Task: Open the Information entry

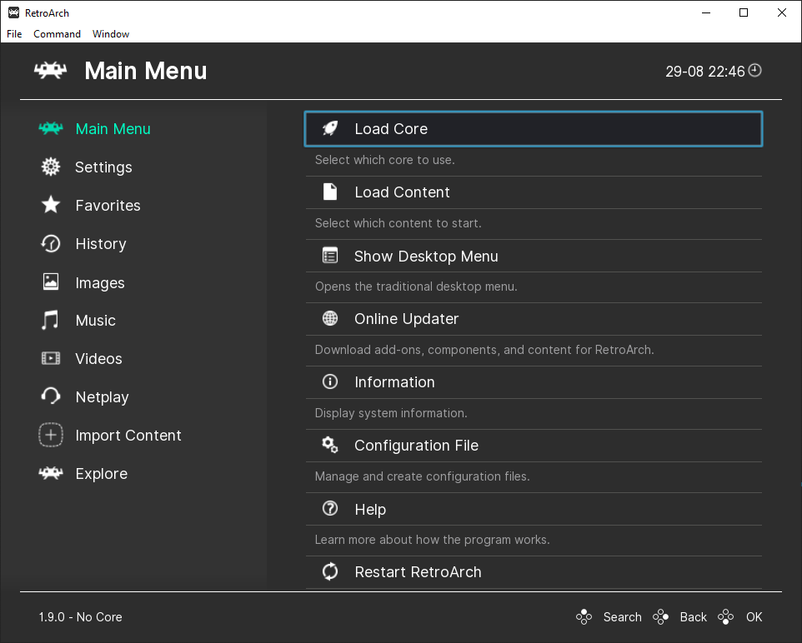Action: (x=394, y=382)
